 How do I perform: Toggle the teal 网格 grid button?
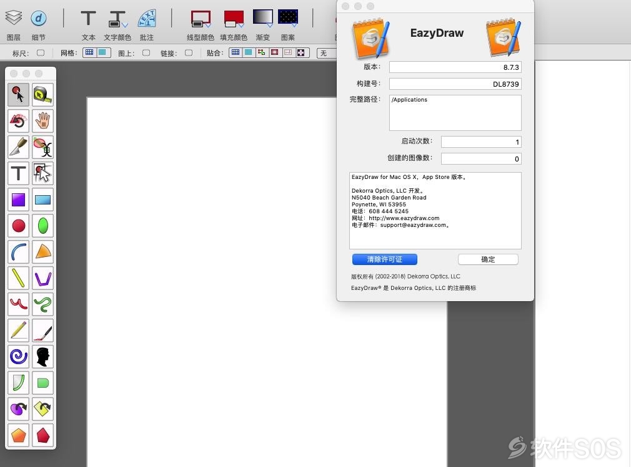click(x=102, y=52)
